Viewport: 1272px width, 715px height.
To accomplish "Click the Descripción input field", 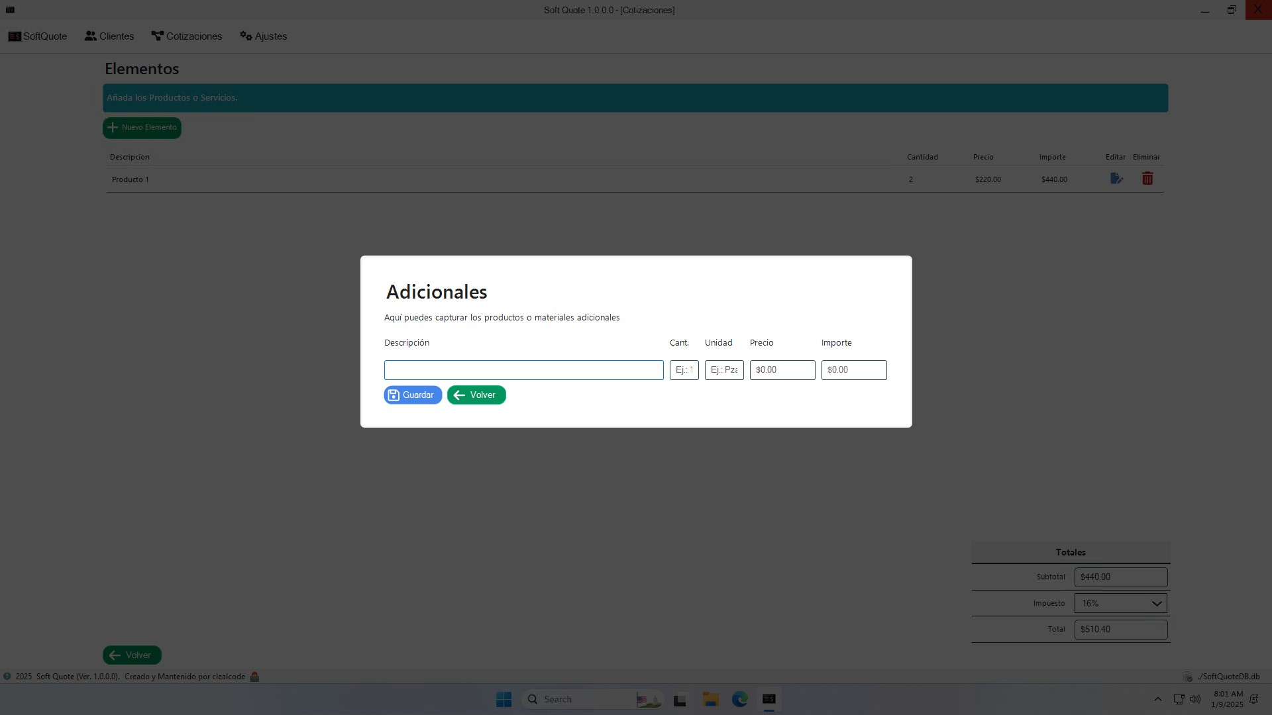I will pos(523,370).
